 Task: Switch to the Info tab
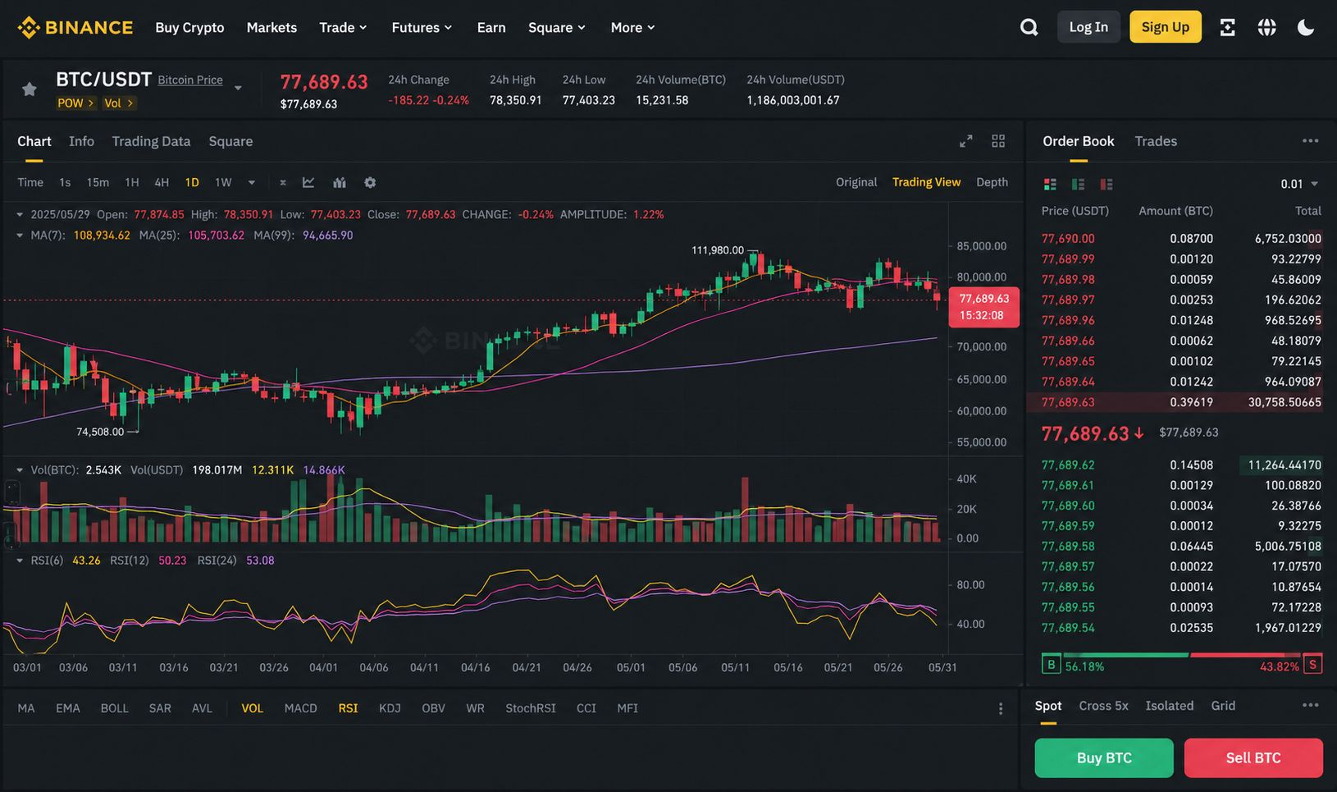(81, 141)
